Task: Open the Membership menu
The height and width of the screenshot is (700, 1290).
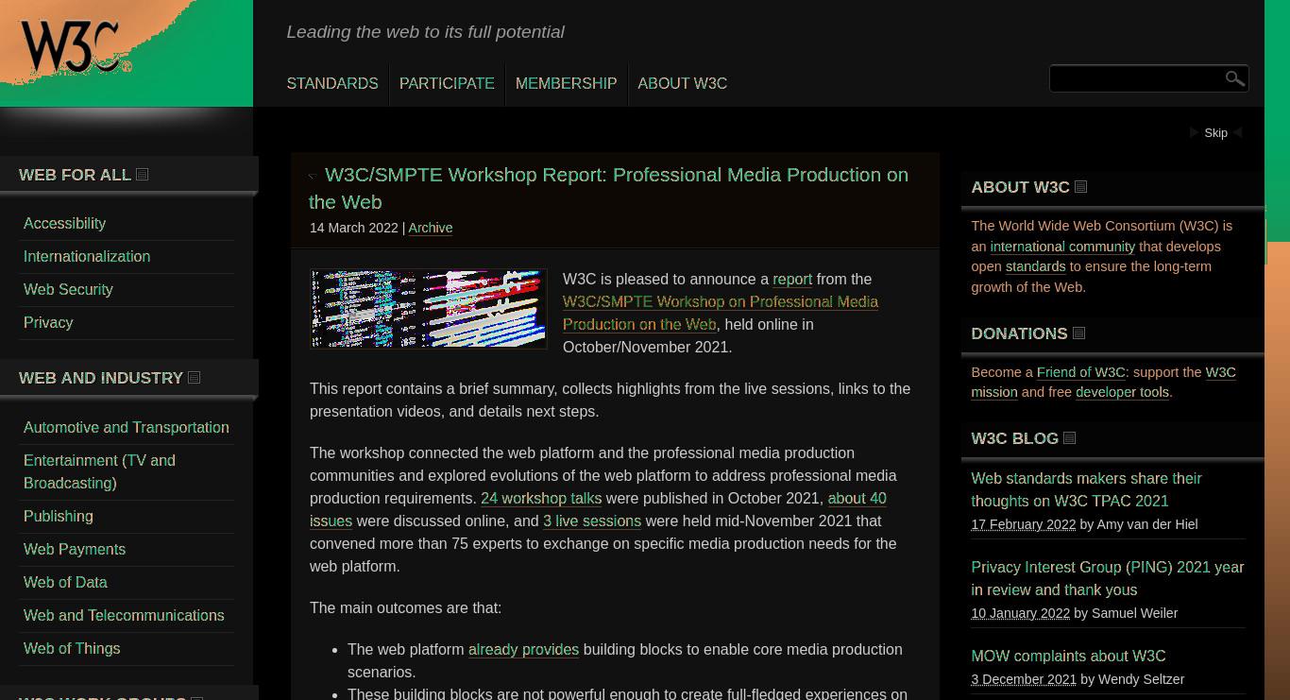Action: click(566, 84)
